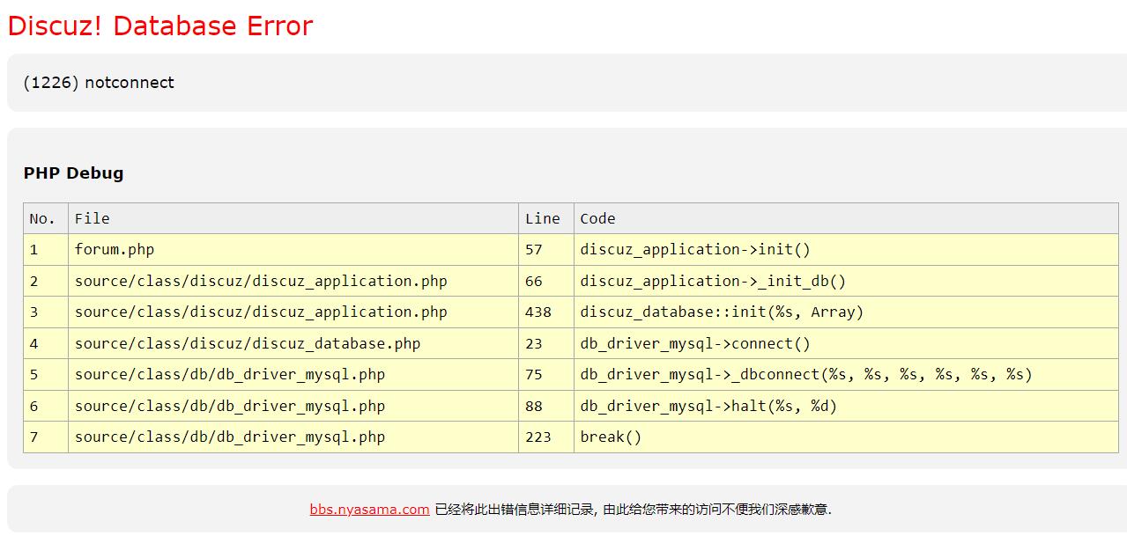Click the "Discuz! Database Error" heading
Image resolution: width=1127 pixels, height=536 pixels.
point(159,26)
